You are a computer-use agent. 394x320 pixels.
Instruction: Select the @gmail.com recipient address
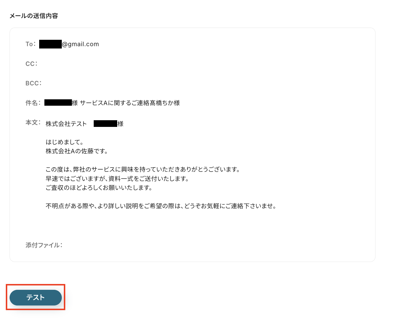click(80, 44)
